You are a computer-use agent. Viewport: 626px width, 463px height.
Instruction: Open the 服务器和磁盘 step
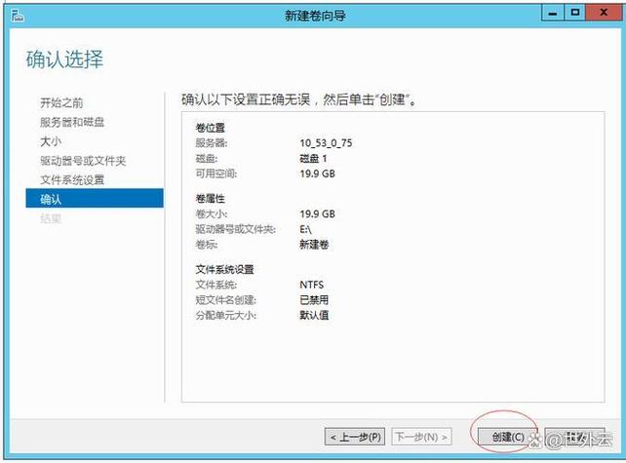coord(72,122)
